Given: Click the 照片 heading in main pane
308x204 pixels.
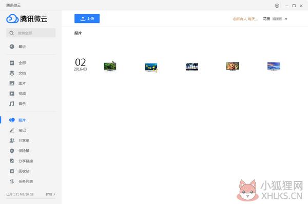Looking at the screenshot, I should [78, 33].
